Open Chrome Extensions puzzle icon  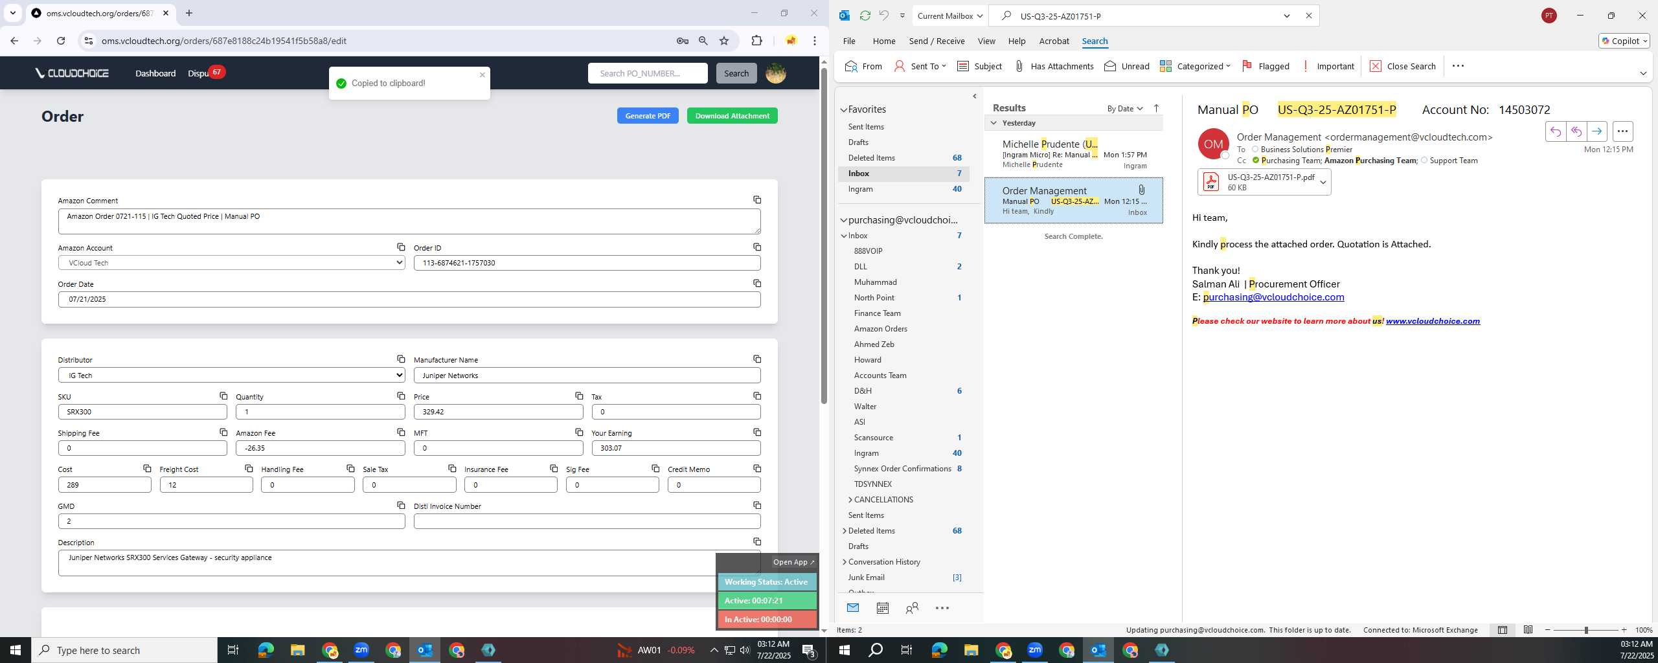[x=756, y=41]
